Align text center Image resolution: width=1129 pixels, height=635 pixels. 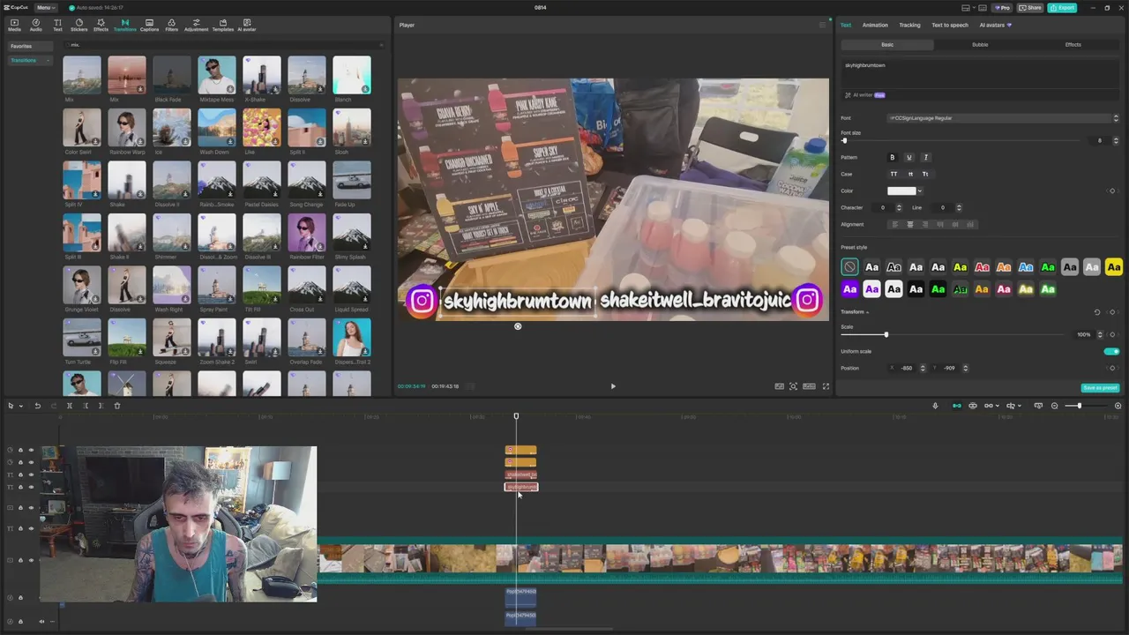point(910,225)
